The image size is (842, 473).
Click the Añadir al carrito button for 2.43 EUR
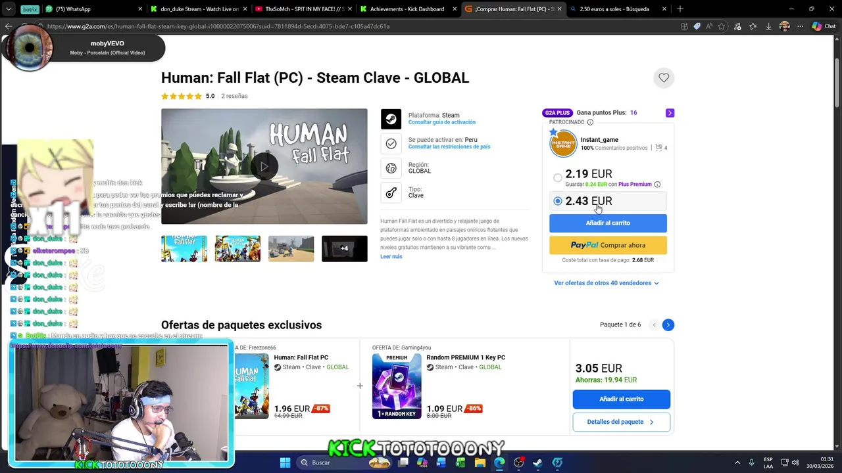(608, 223)
